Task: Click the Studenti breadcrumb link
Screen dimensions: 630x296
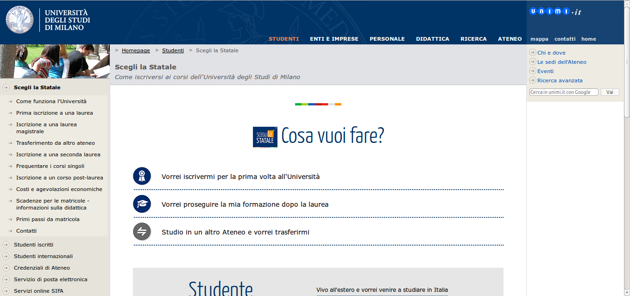Action: tap(173, 50)
